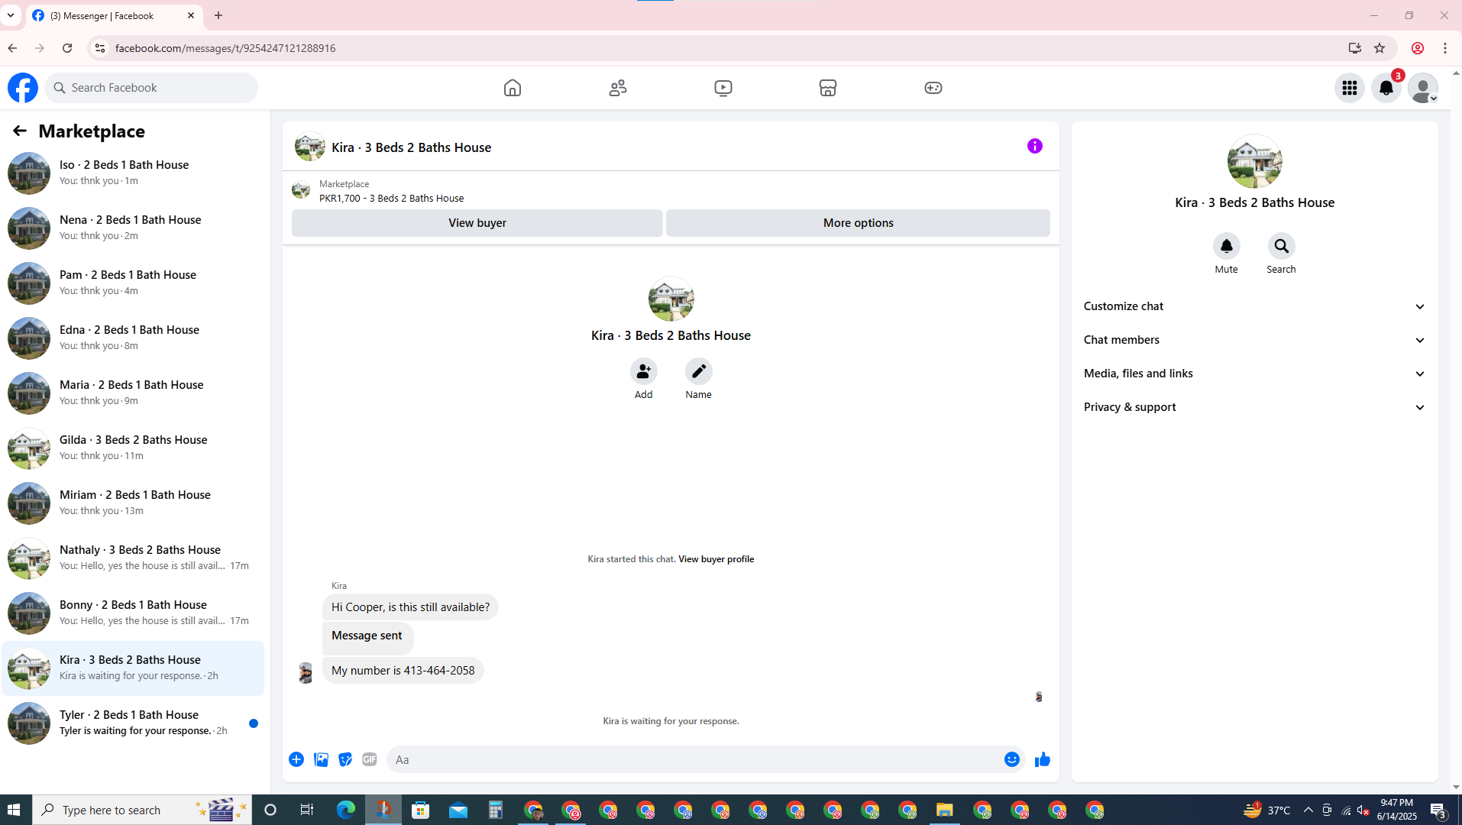Click the 'Hi Cooper, is this still available?' message
1462x825 pixels.
click(x=410, y=607)
